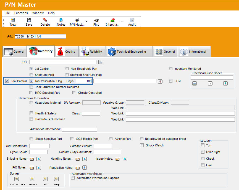Click the Find binoculars icon

point(96,20)
